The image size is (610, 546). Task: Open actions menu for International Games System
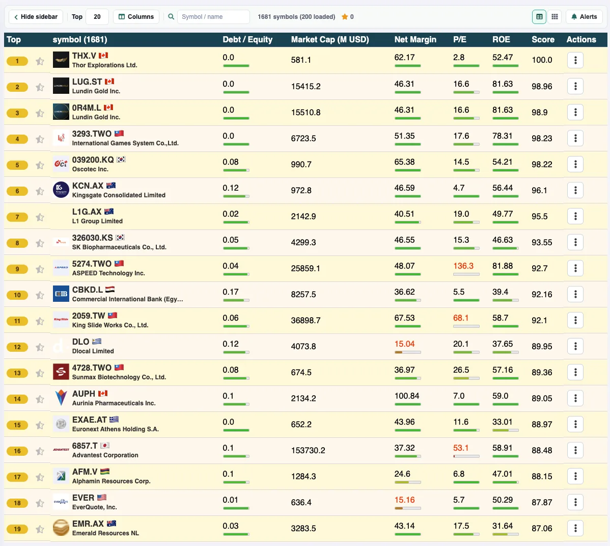[x=575, y=138]
